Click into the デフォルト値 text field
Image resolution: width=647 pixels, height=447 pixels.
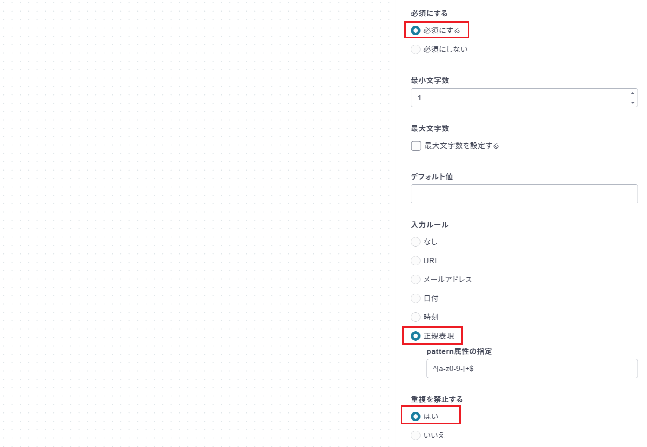(524, 194)
